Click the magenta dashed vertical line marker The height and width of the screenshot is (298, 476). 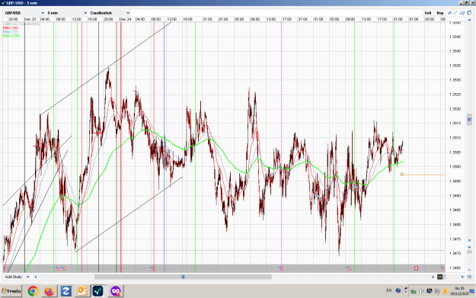point(281,143)
